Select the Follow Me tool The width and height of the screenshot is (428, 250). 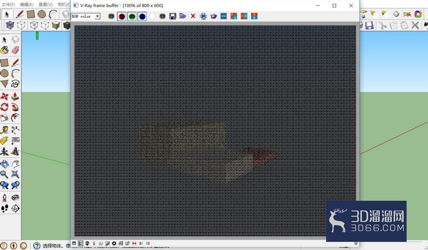pos(15,107)
